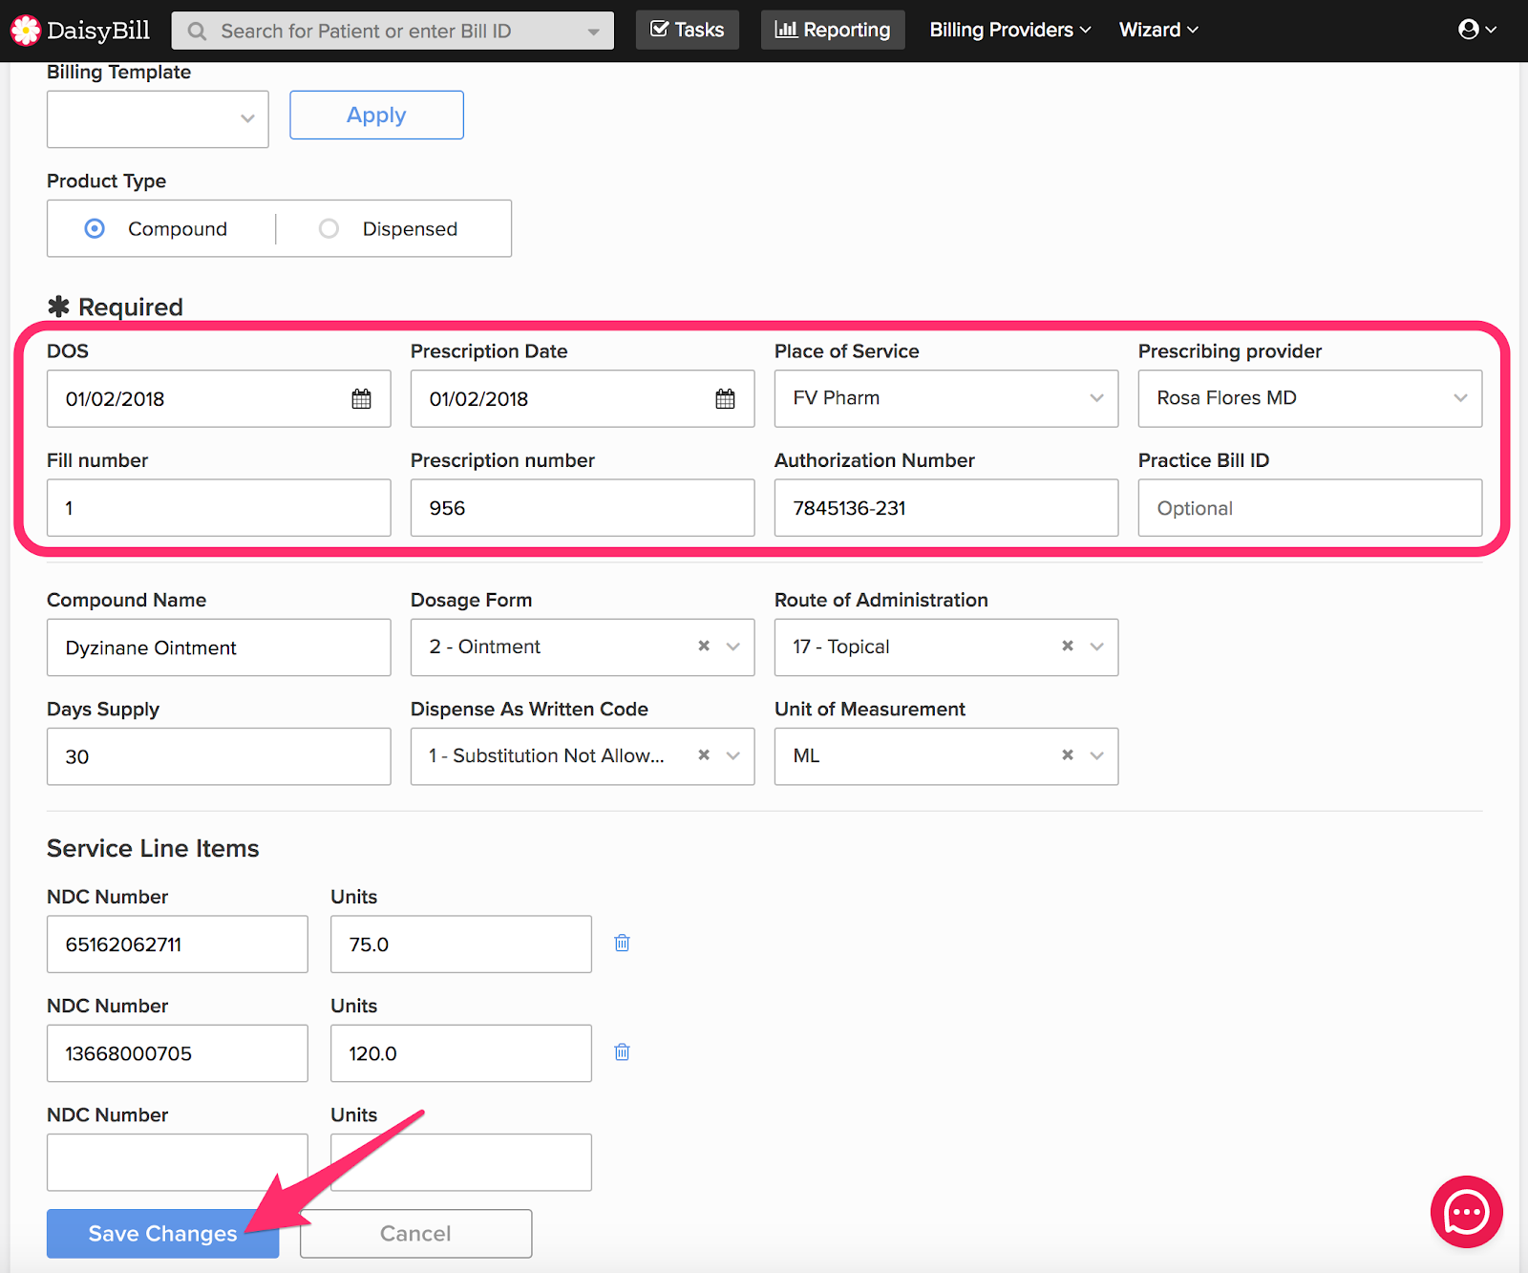Image resolution: width=1528 pixels, height=1273 pixels.
Task: Click the DaisyBill flower logo
Action: pyautogui.click(x=26, y=31)
